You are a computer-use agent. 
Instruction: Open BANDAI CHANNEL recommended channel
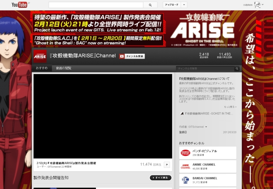point(208,180)
